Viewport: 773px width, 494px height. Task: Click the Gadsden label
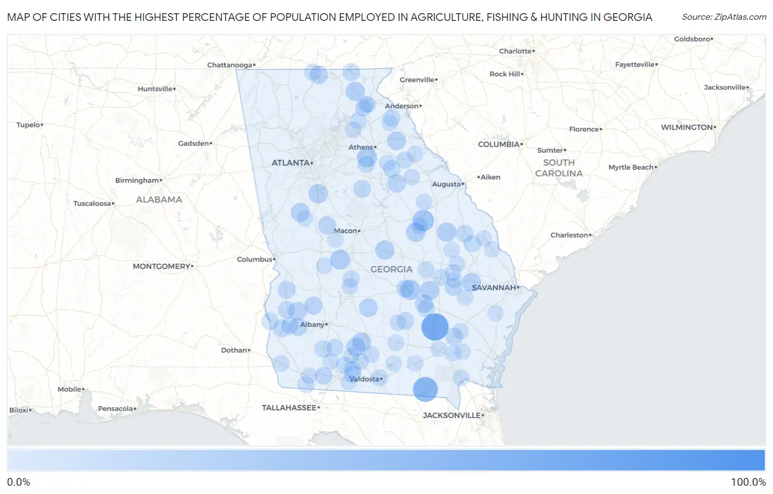point(194,143)
